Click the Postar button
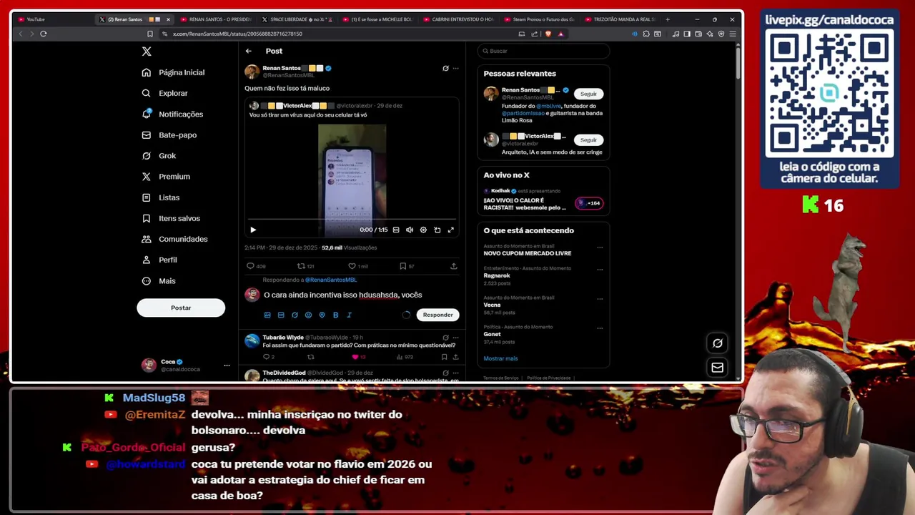Screen dimensions: 915x515 [181, 308]
